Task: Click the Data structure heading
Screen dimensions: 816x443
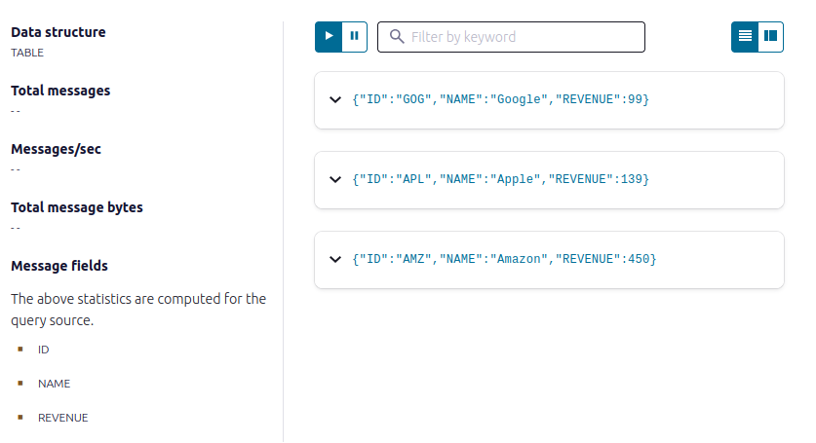Action: pyautogui.click(x=58, y=32)
